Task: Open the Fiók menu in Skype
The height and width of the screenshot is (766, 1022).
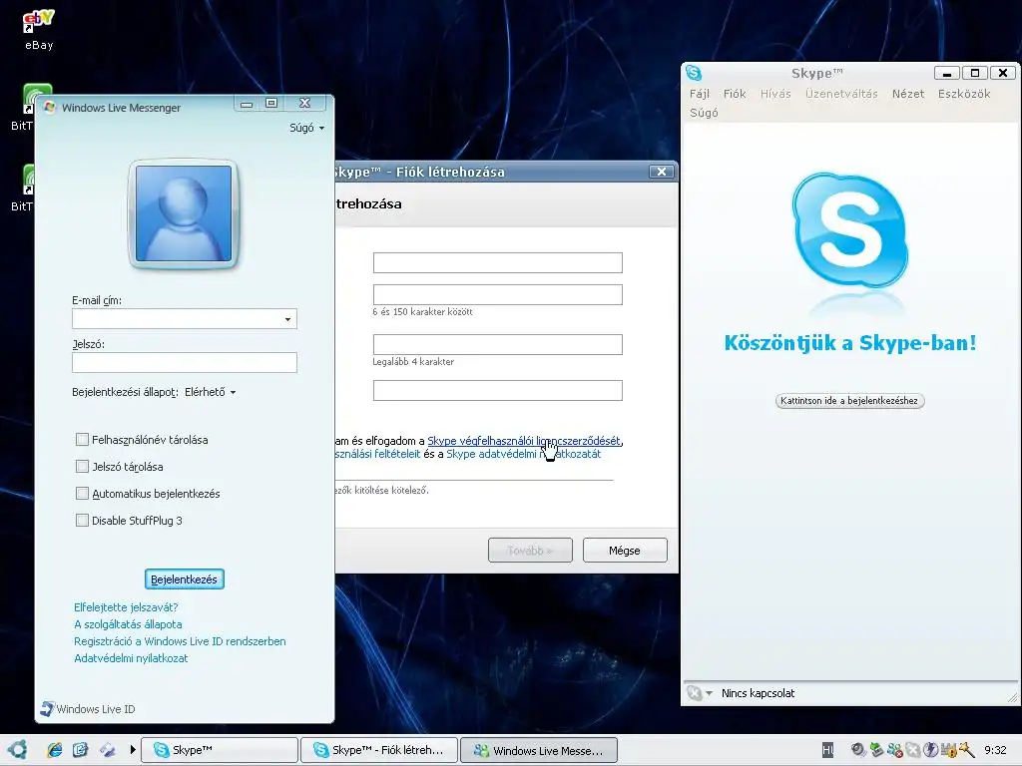Action: 735,94
